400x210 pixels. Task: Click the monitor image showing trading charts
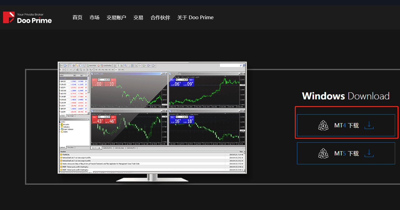[152, 122]
